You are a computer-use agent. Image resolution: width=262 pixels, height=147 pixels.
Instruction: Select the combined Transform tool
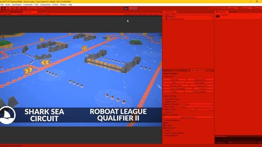point(21,8)
